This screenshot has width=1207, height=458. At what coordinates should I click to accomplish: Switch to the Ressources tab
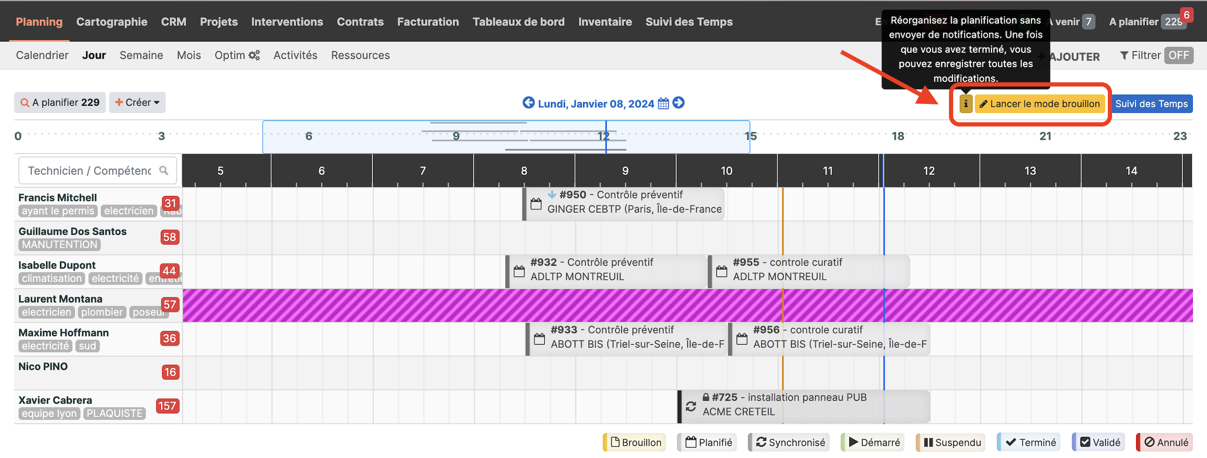pyautogui.click(x=361, y=55)
